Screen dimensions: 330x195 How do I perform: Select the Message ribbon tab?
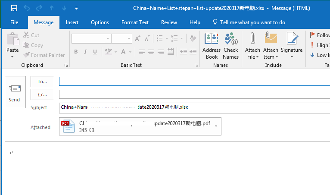(44, 22)
